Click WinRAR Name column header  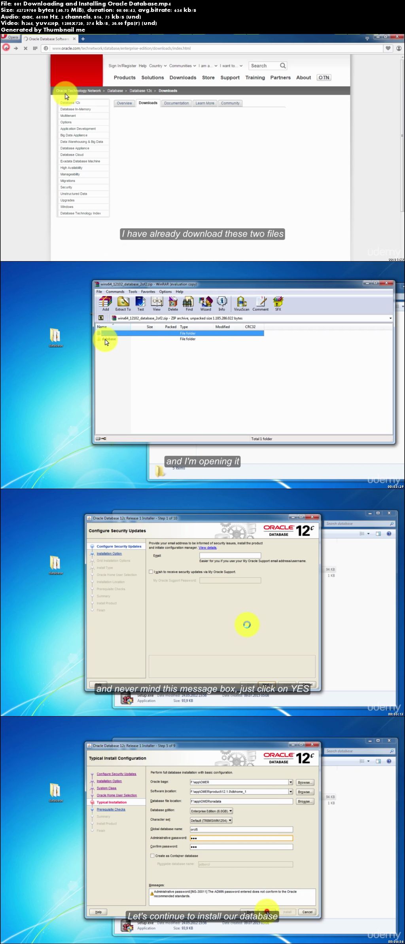(113, 327)
